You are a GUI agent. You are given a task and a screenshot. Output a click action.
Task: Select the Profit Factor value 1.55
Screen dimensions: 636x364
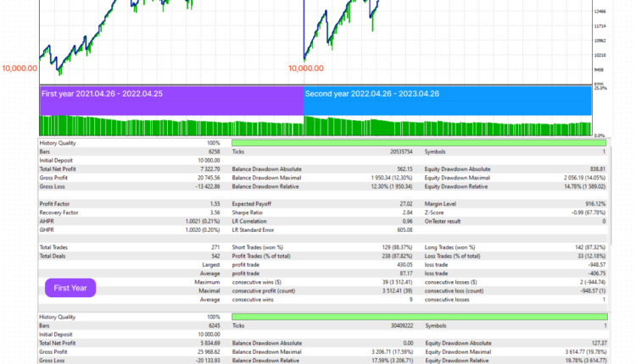(x=212, y=204)
